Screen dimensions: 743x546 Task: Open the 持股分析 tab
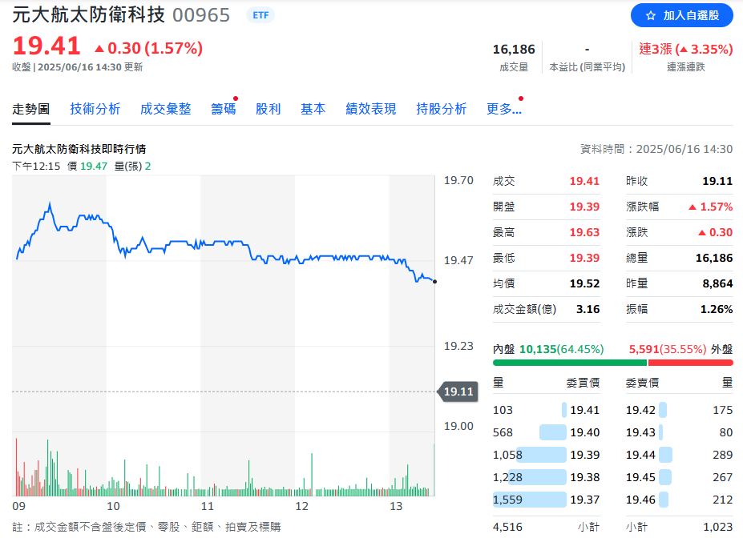pos(441,109)
